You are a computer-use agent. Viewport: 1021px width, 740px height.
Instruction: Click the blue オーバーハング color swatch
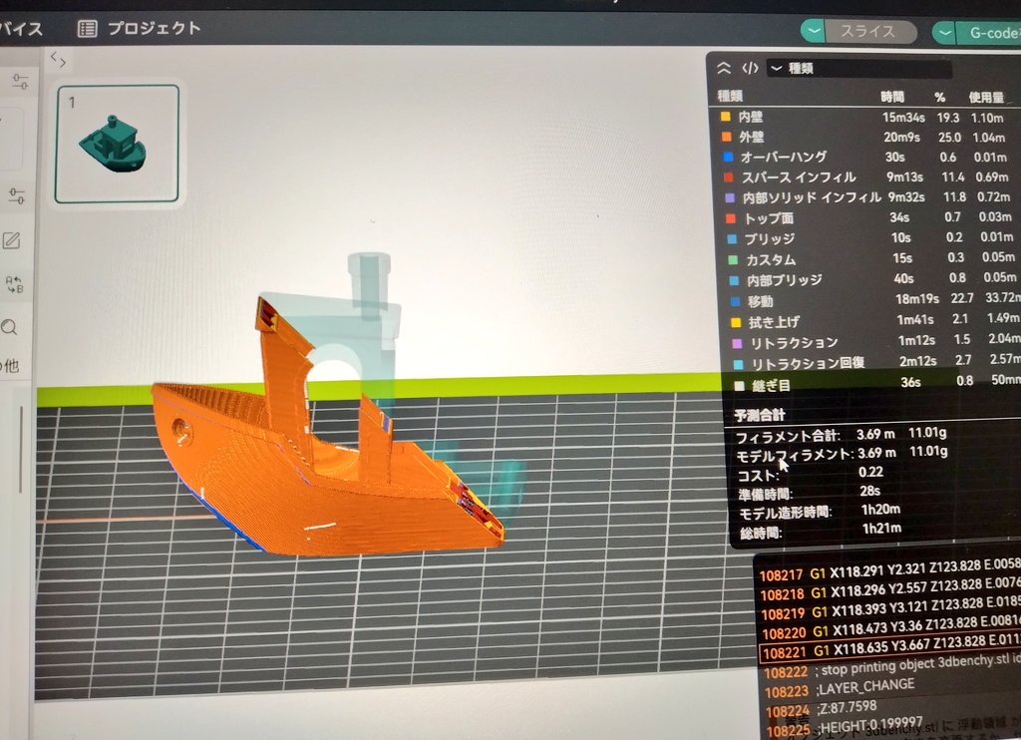point(728,157)
